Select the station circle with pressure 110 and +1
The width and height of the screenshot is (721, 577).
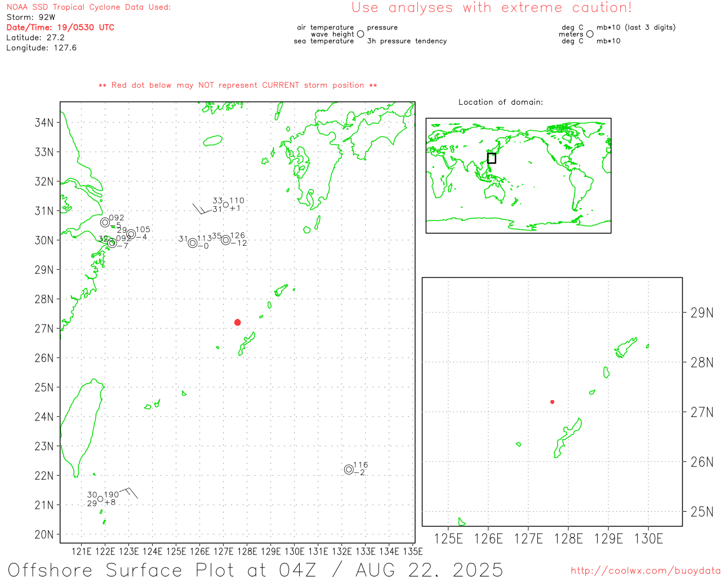[x=226, y=205]
